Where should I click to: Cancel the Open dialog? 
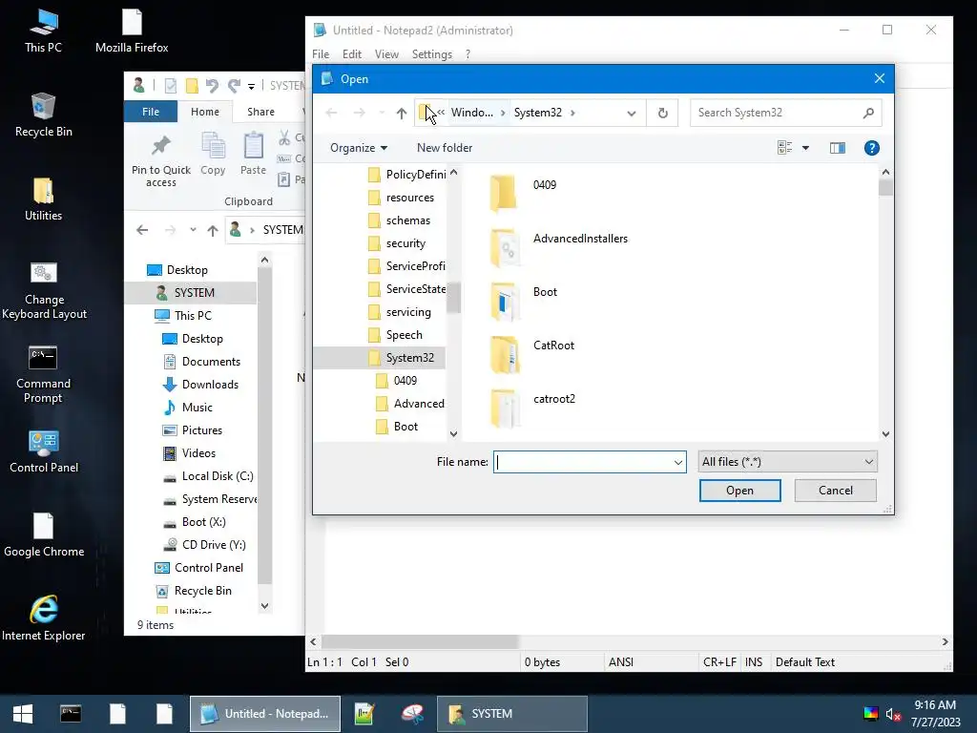point(835,490)
